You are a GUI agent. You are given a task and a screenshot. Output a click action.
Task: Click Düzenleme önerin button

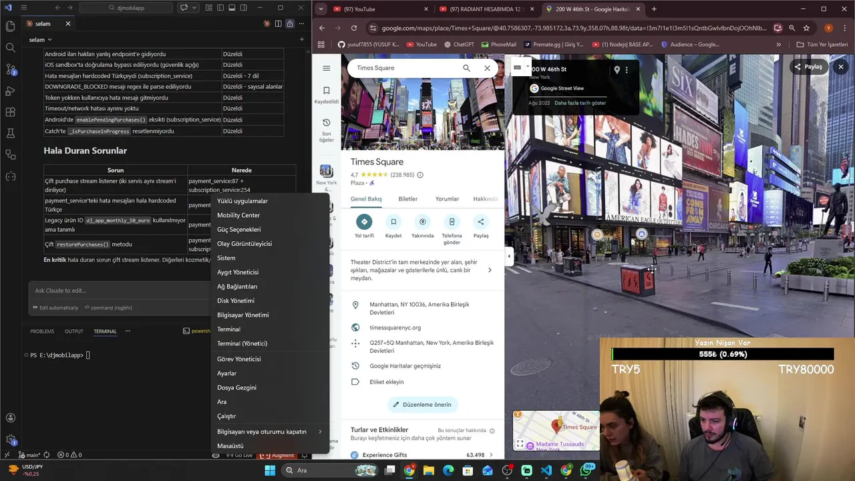click(x=422, y=404)
